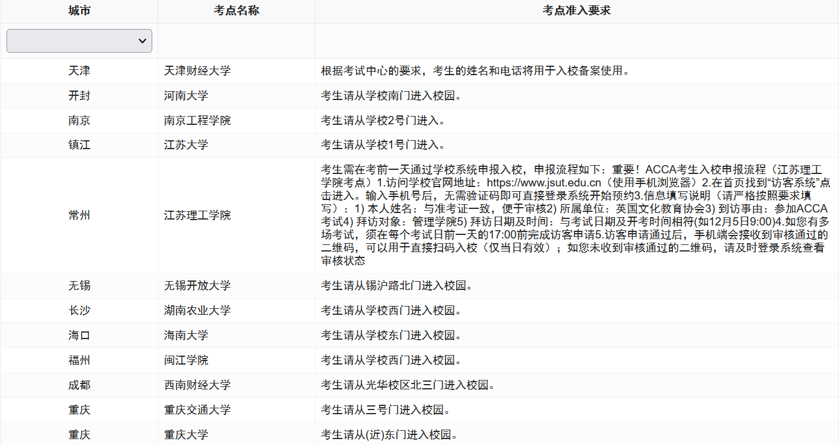Click the requirement text in 湖南农业大学 row
Image resolution: width=840 pixels, height=445 pixels.
(391, 311)
